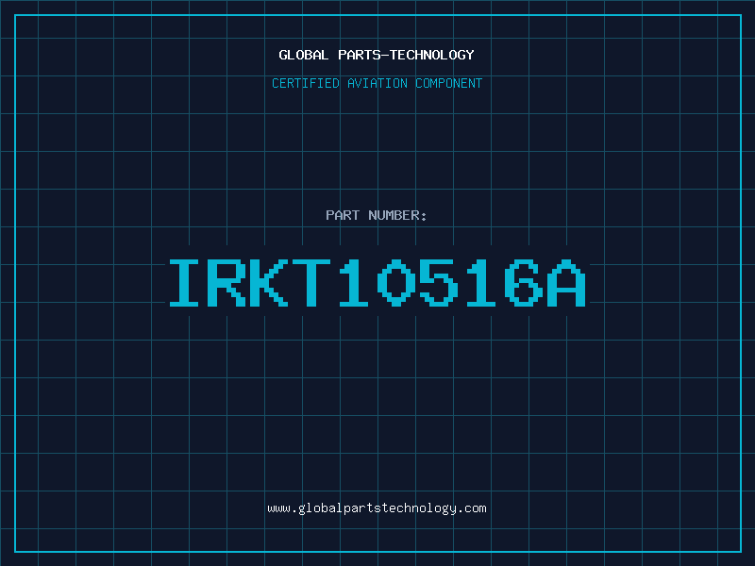
Task: Click the GLOBAL PARTS-TECHNOLOGY heading
Action: 377,55
